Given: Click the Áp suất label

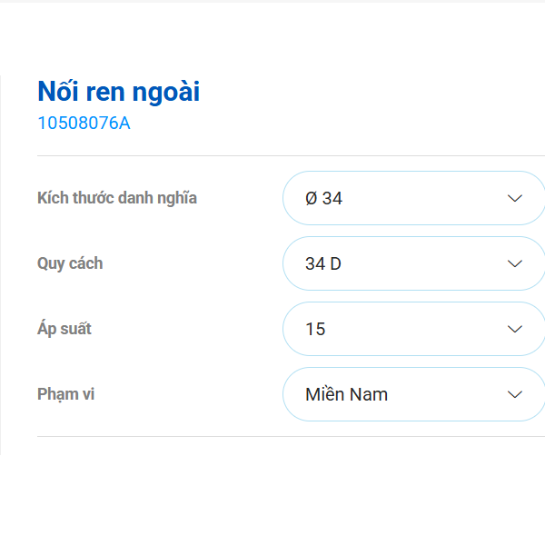Looking at the screenshot, I should point(64,329).
